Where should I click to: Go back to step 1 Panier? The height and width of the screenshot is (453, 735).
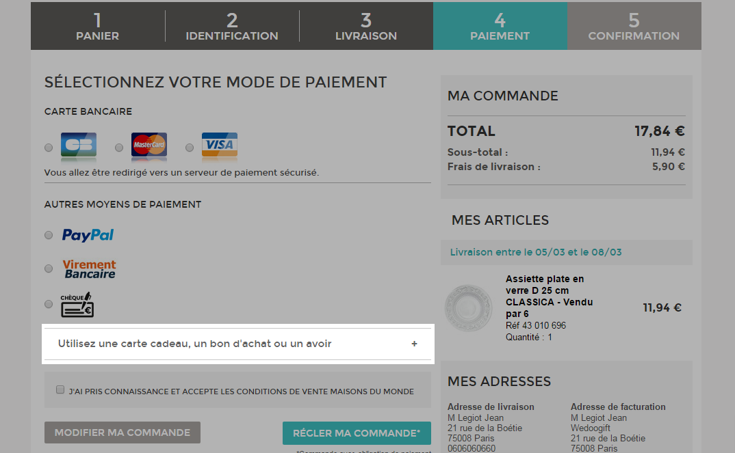click(x=97, y=27)
